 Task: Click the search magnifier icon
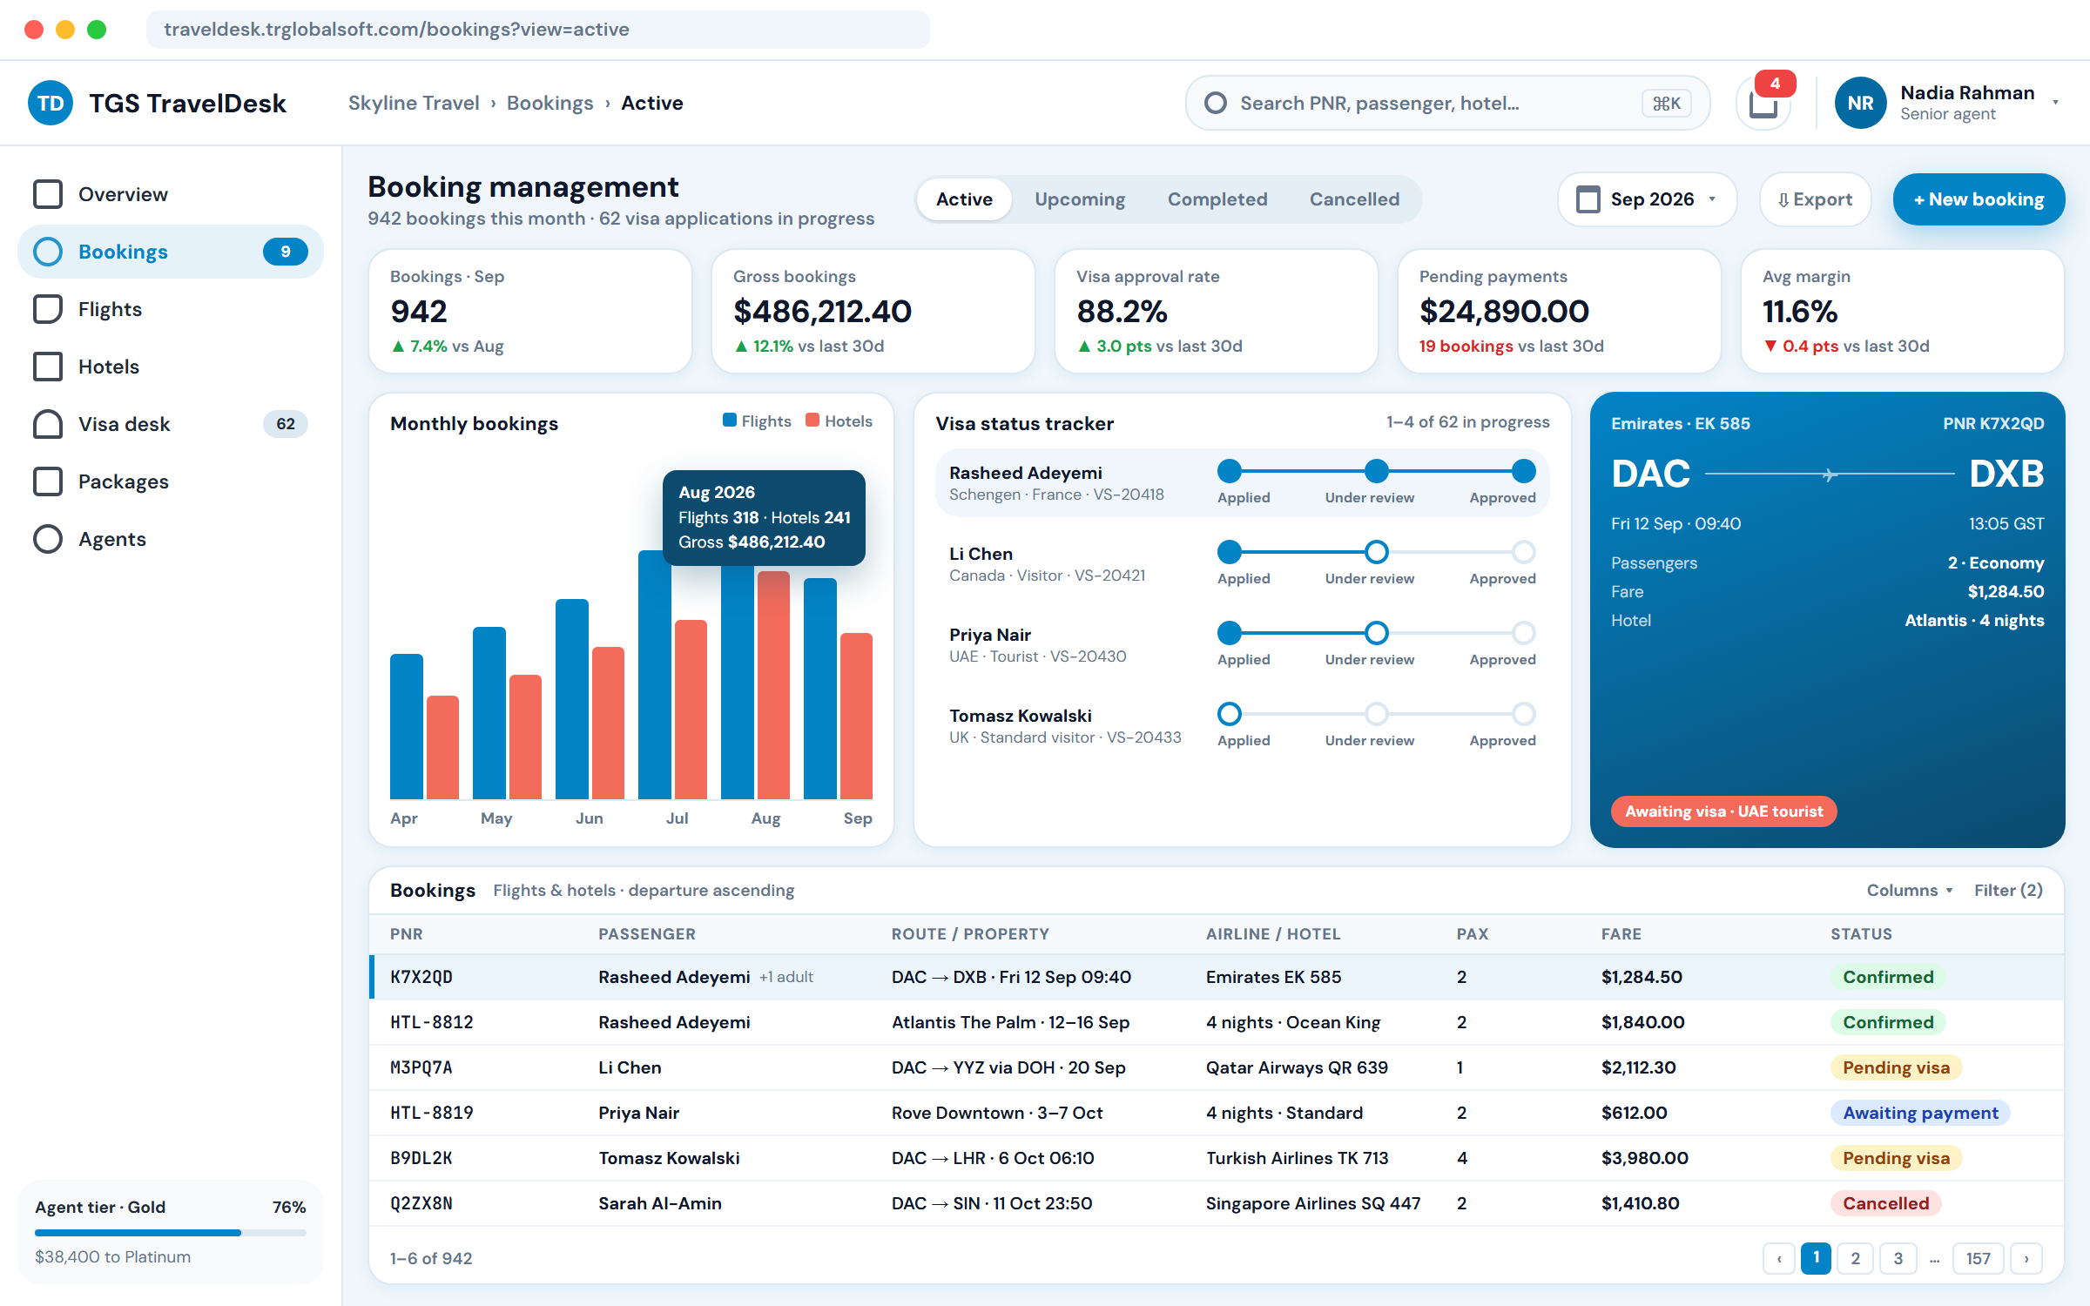click(1216, 103)
